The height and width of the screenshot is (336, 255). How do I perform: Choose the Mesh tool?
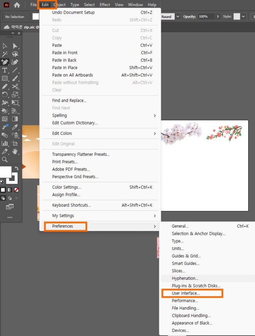pos(5,119)
